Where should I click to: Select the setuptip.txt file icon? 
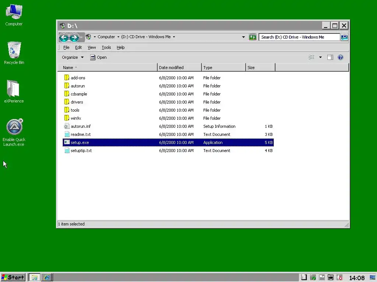pos(67,151)
